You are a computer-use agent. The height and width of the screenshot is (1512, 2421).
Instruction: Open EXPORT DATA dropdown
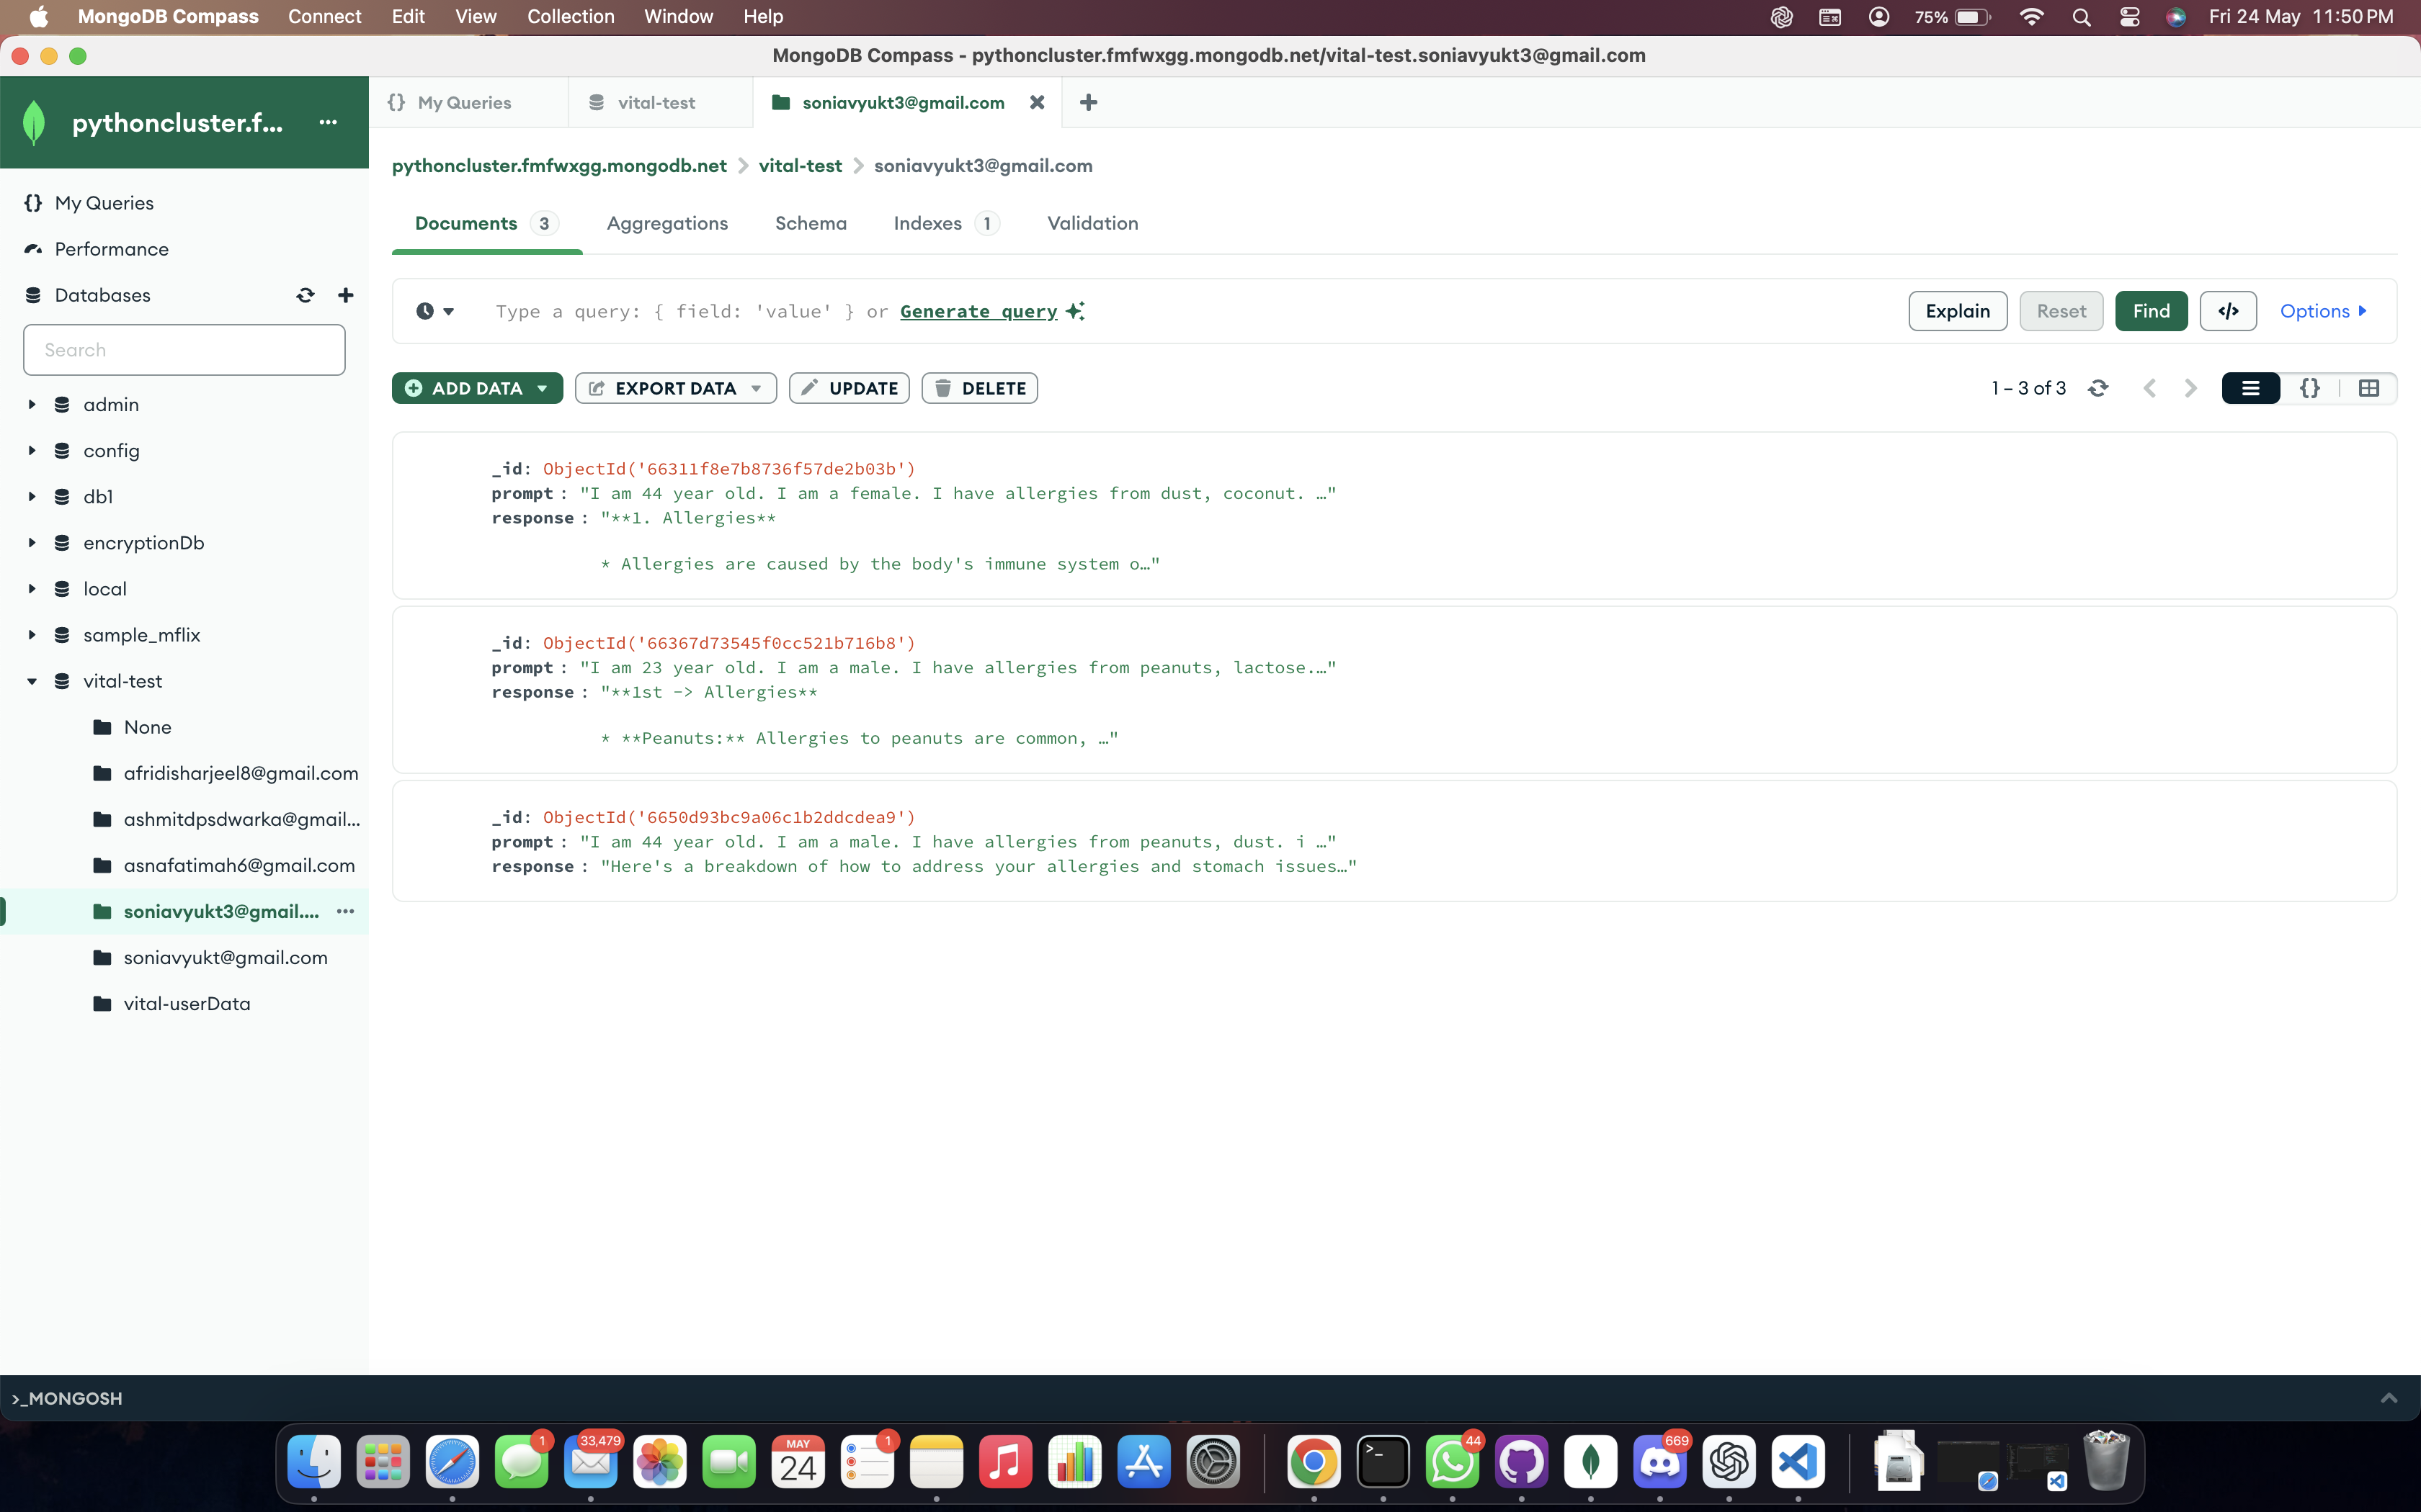pyautogui.click(x=677, y=388)
